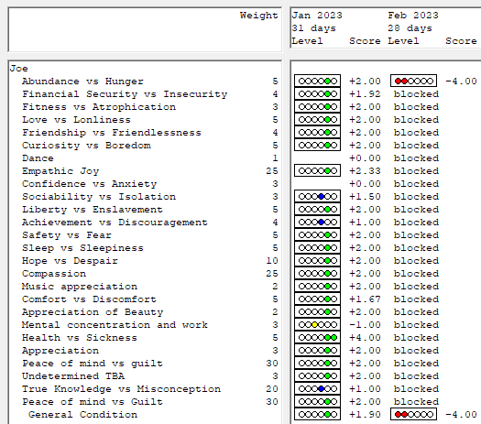Click the Jan 2023 column header

pyautogui.click(x=317, y=16)
